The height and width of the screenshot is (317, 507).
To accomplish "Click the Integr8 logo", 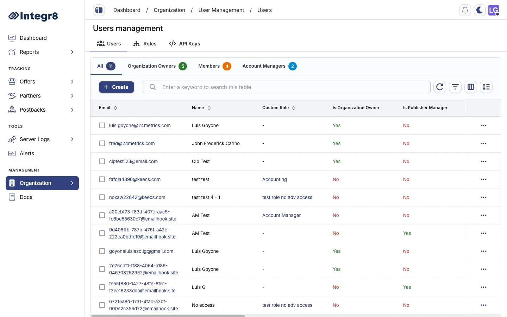I will [x=33, y=16].
